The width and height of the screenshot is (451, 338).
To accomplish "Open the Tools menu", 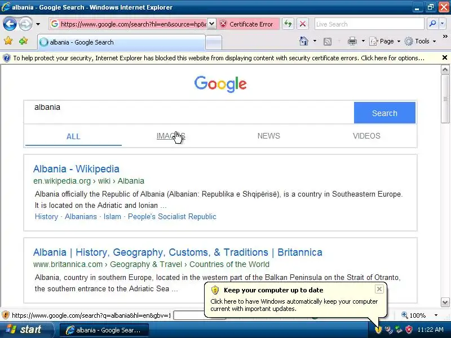I will 420,41.
